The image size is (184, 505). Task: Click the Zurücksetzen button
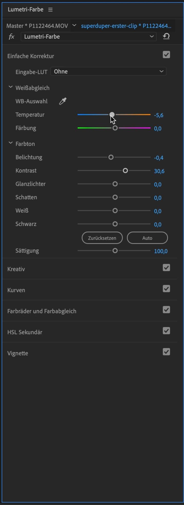click(102, 238)
